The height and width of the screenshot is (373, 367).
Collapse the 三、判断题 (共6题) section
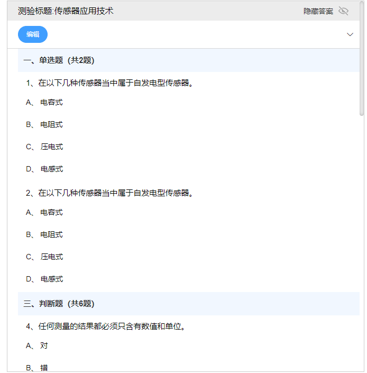coord(59,304)
